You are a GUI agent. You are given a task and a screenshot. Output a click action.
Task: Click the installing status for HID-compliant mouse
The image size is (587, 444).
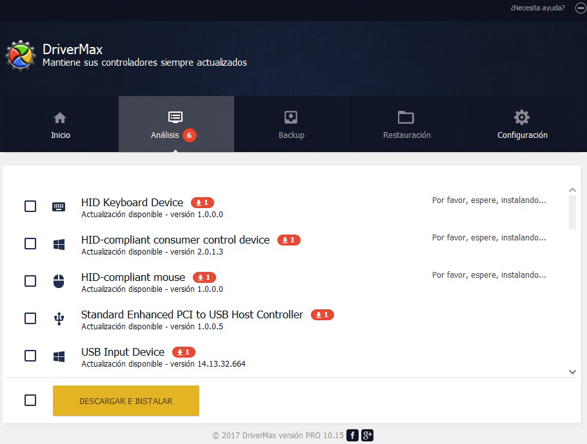489,275
